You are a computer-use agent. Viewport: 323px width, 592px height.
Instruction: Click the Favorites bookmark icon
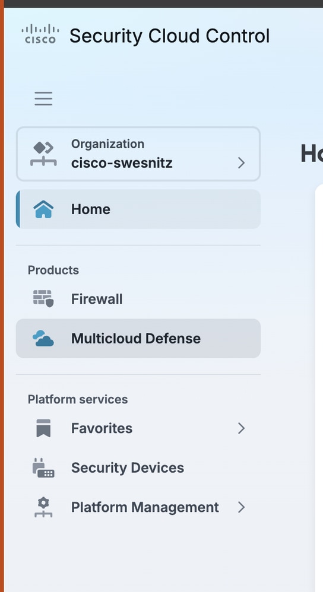(43, 428)
